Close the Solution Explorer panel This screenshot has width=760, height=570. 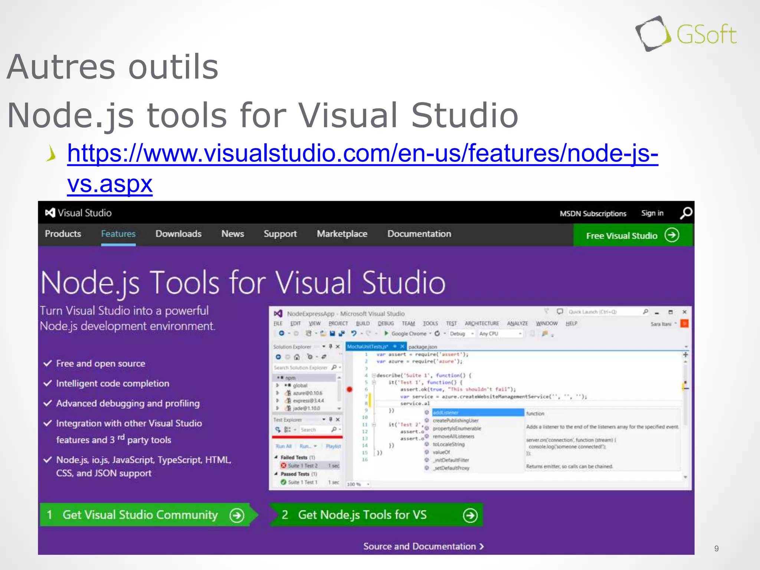[338, 347]
